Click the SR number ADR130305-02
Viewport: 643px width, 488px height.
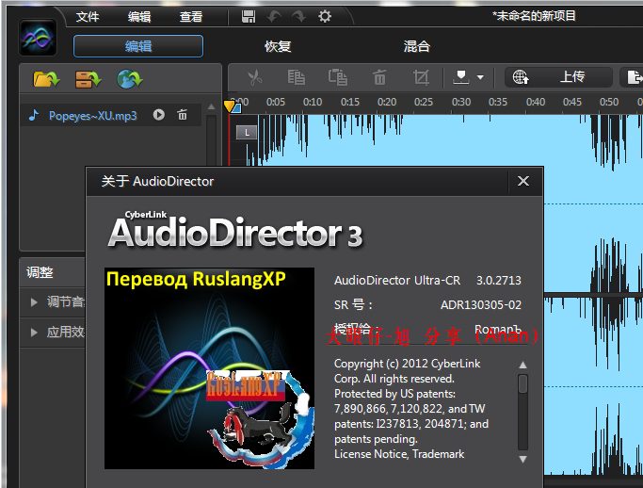pyautogui.click(x=481, y=305)
